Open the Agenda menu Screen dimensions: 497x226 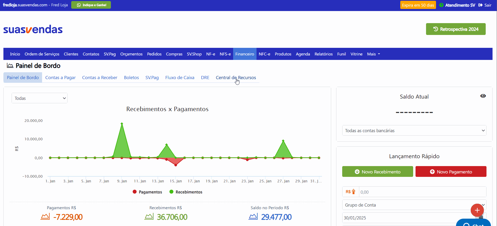[x=303, y=54]
